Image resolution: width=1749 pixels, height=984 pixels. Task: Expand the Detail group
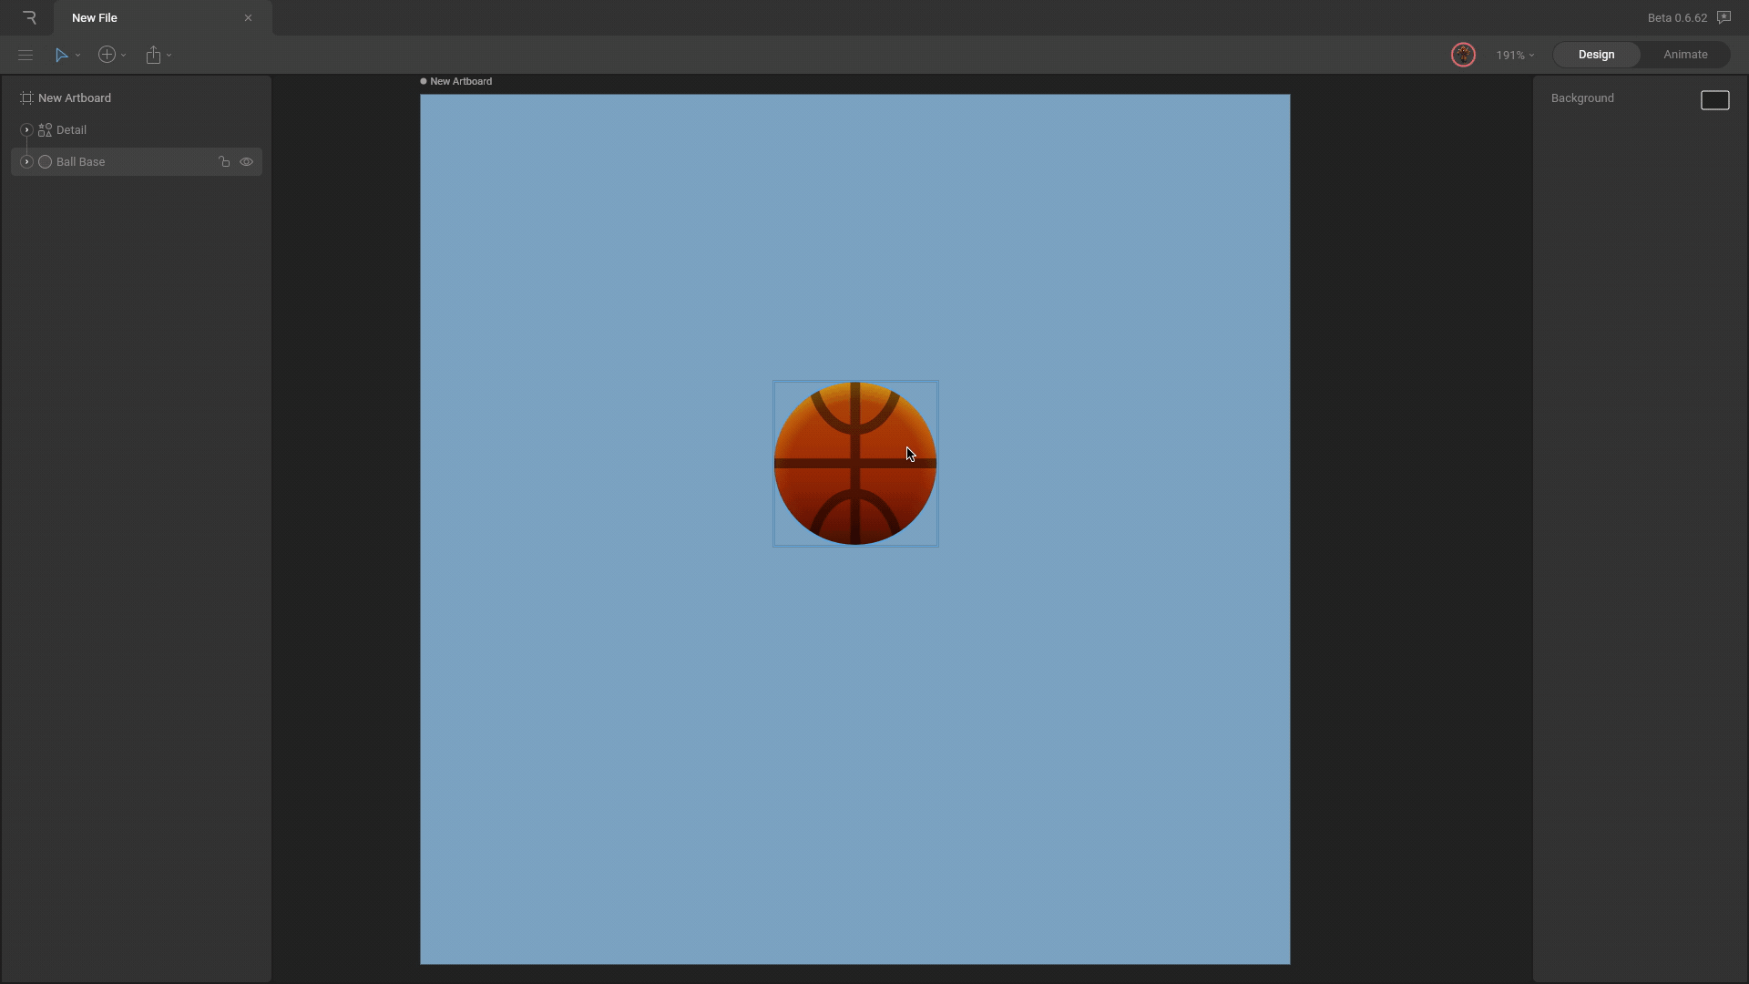click(x=26, y=130)
